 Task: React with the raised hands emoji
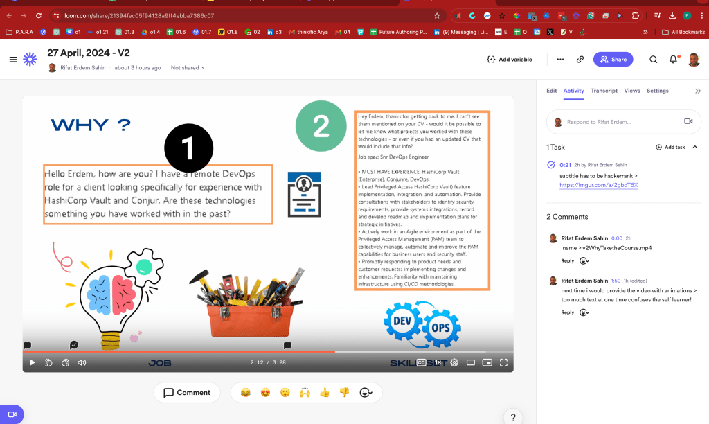coord(305,392)
